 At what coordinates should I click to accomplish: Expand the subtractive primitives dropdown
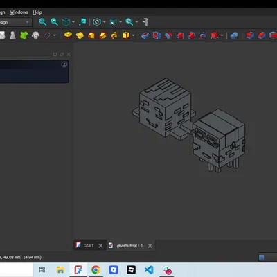coord(222,35)
